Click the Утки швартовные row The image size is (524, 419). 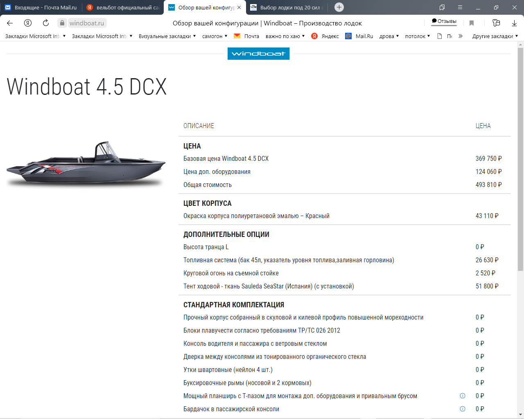pos(345,369)
